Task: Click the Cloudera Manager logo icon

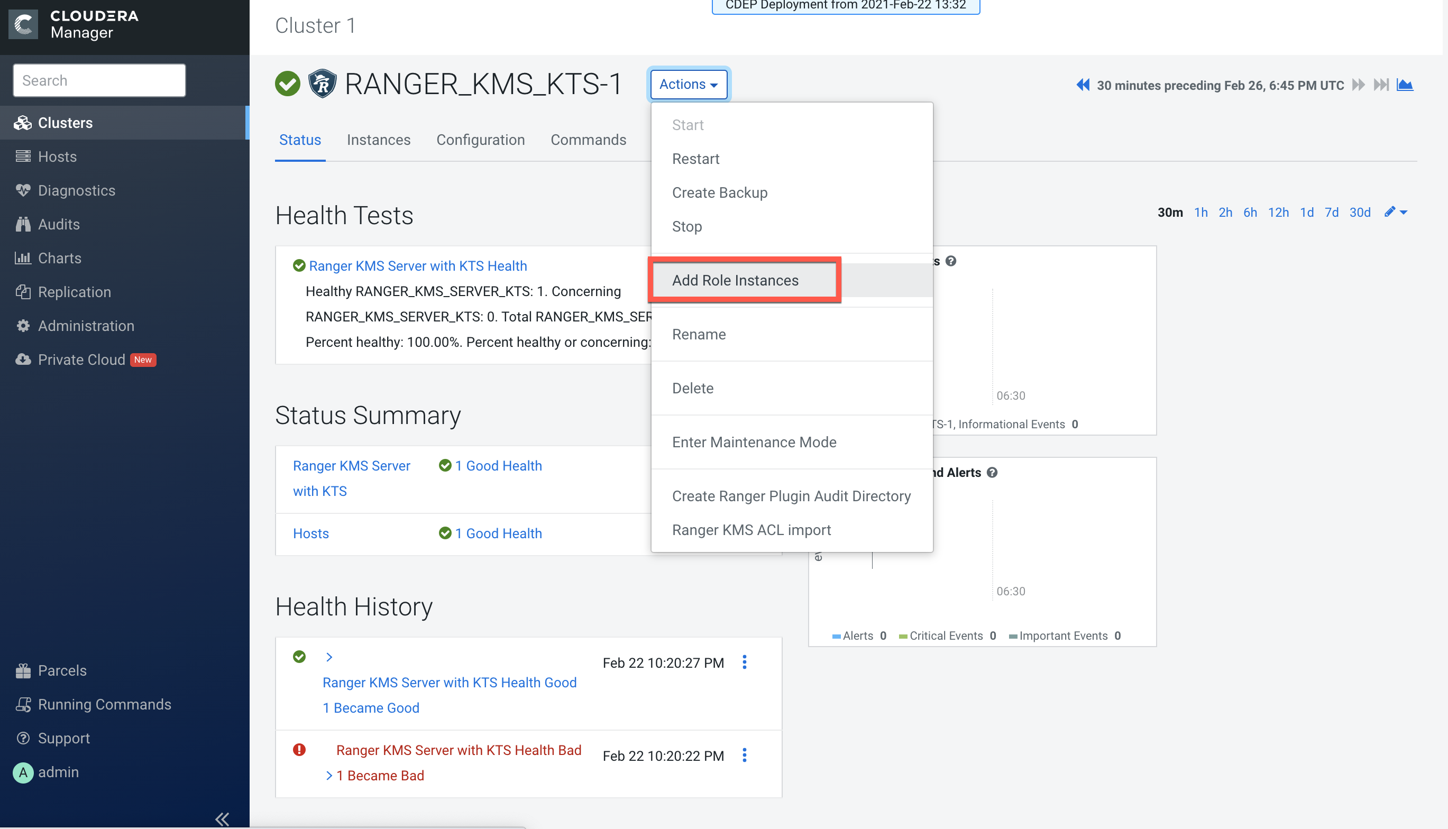Action: pos(23,24)
